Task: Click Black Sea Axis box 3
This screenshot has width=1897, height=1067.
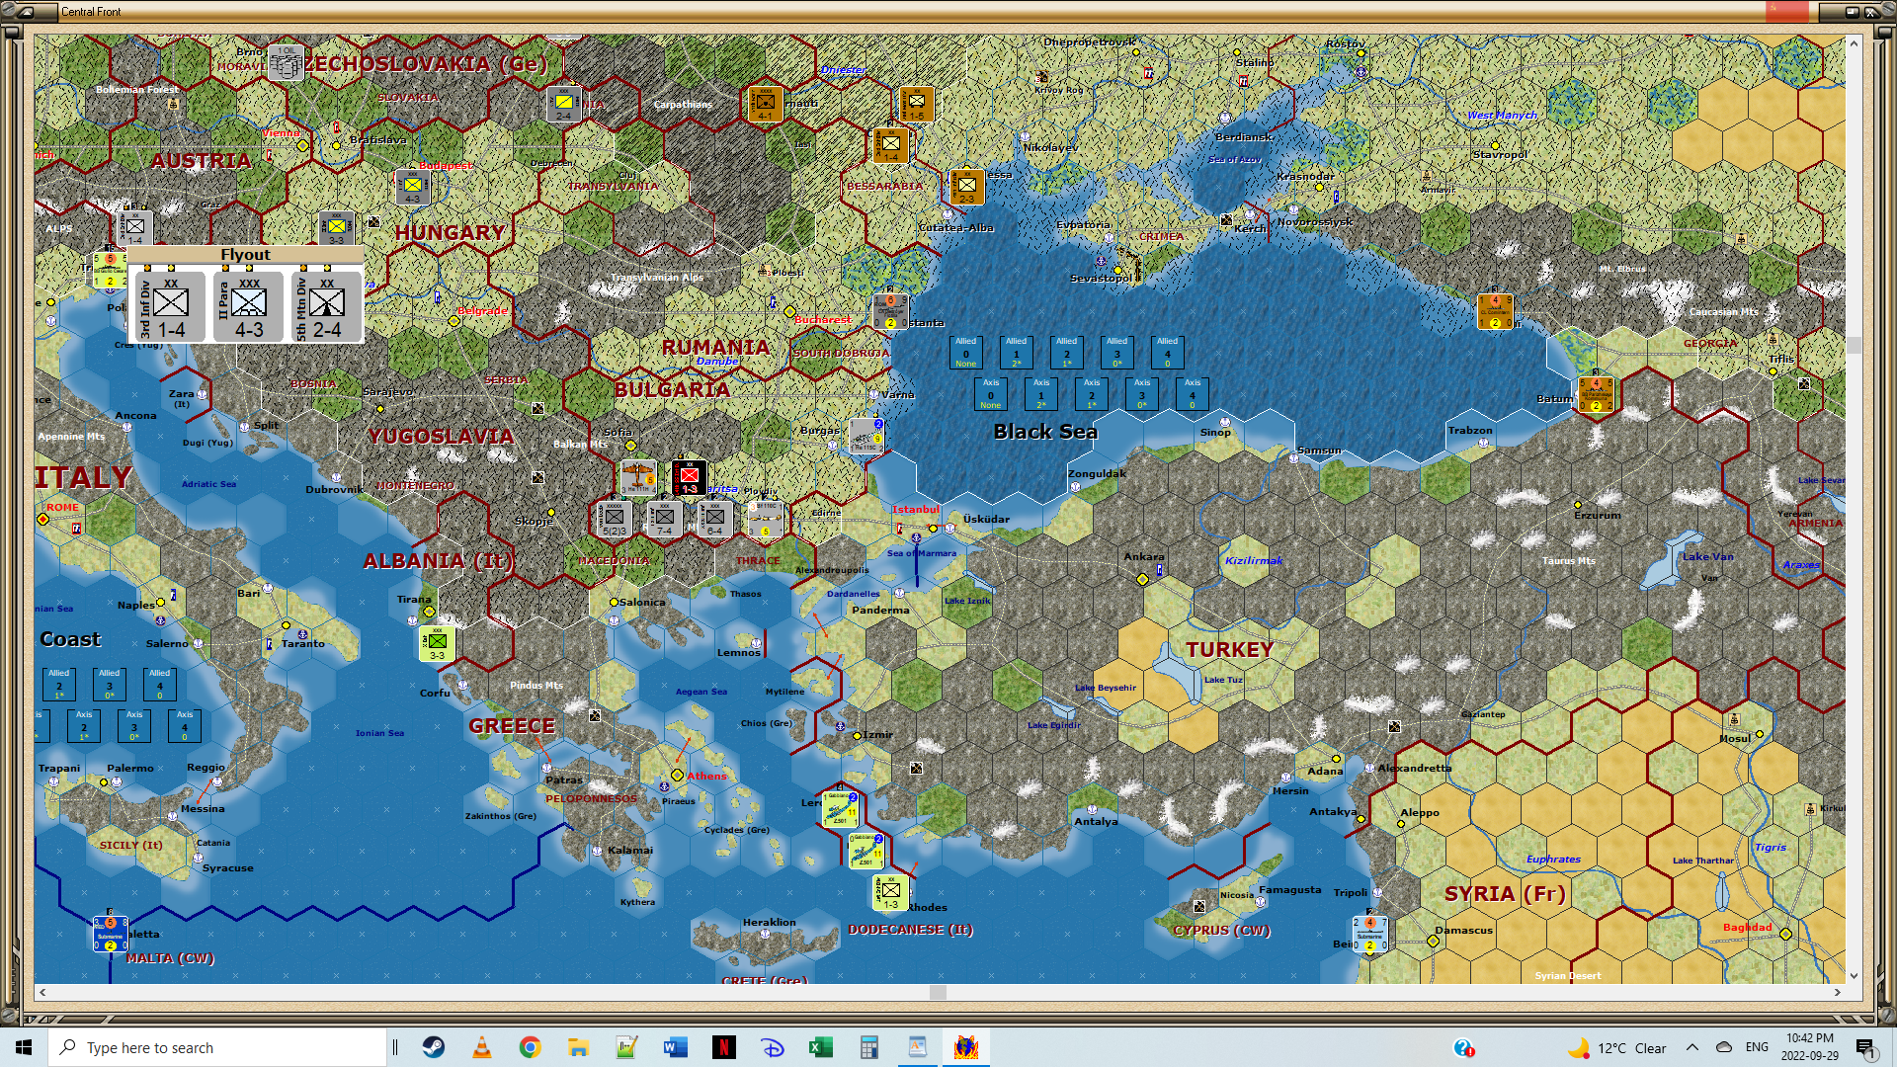Action: (x=1141, y=394)
